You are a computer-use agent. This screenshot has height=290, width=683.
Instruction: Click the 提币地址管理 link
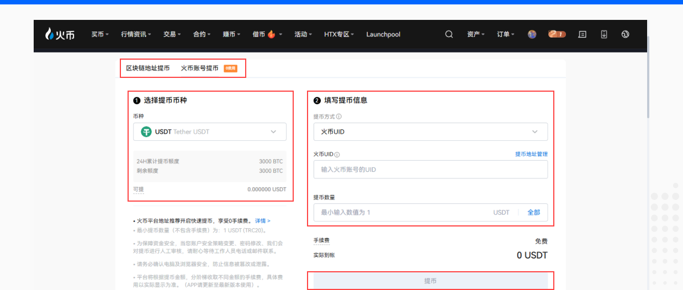pyautogui.click(x=531, y=154)
